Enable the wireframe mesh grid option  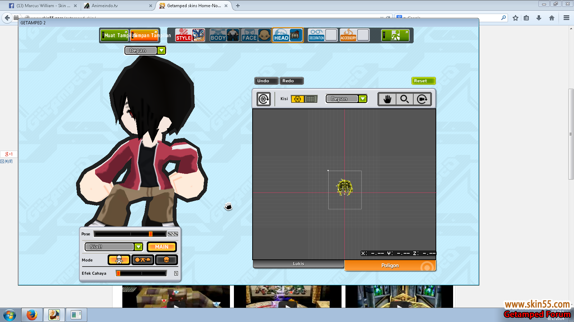tap(297, 99)
